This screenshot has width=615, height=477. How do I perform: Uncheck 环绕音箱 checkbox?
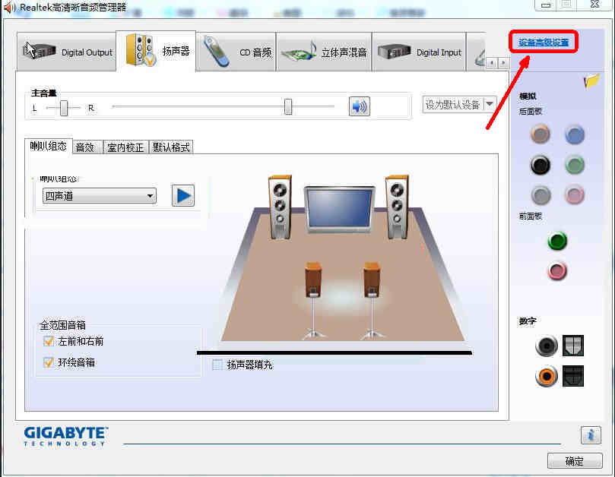[48, 362]
